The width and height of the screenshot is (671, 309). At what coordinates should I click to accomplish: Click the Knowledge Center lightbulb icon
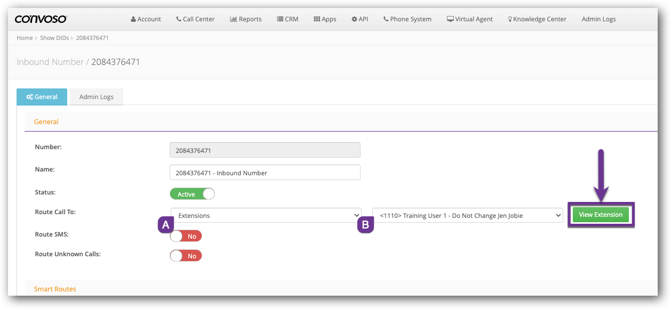(510, 19)
